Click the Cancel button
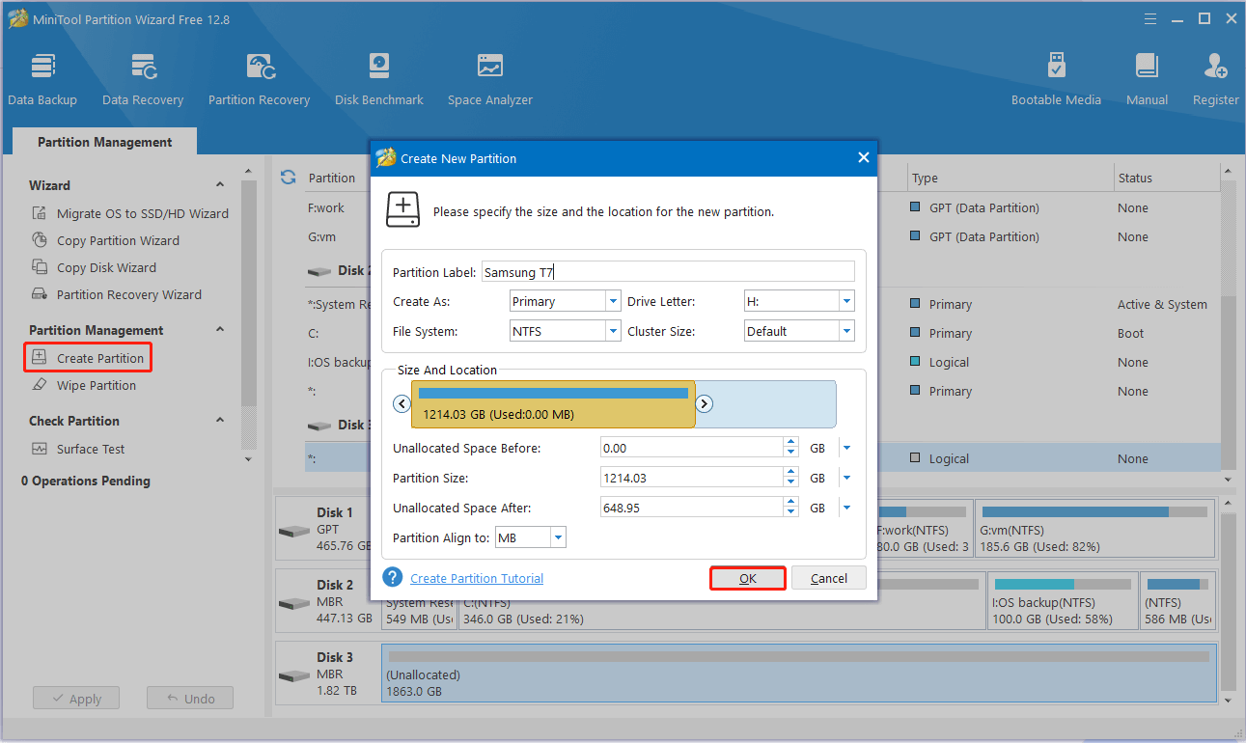Screen dimensions: 1246x743 829,578
